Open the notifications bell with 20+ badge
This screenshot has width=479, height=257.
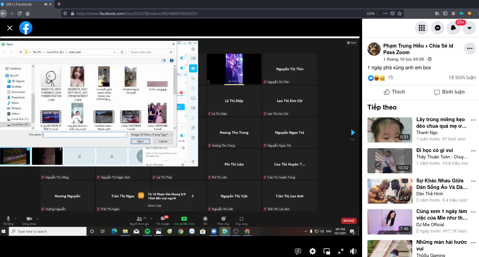tap(453, 28)
